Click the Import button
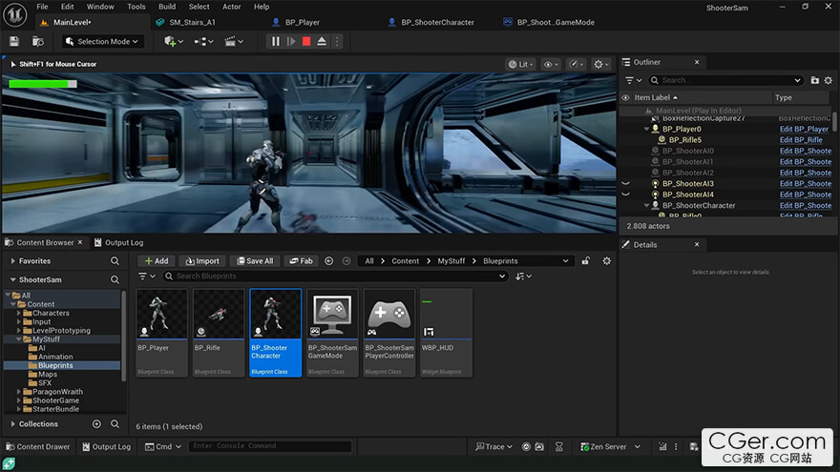 [x=201, y=260]
